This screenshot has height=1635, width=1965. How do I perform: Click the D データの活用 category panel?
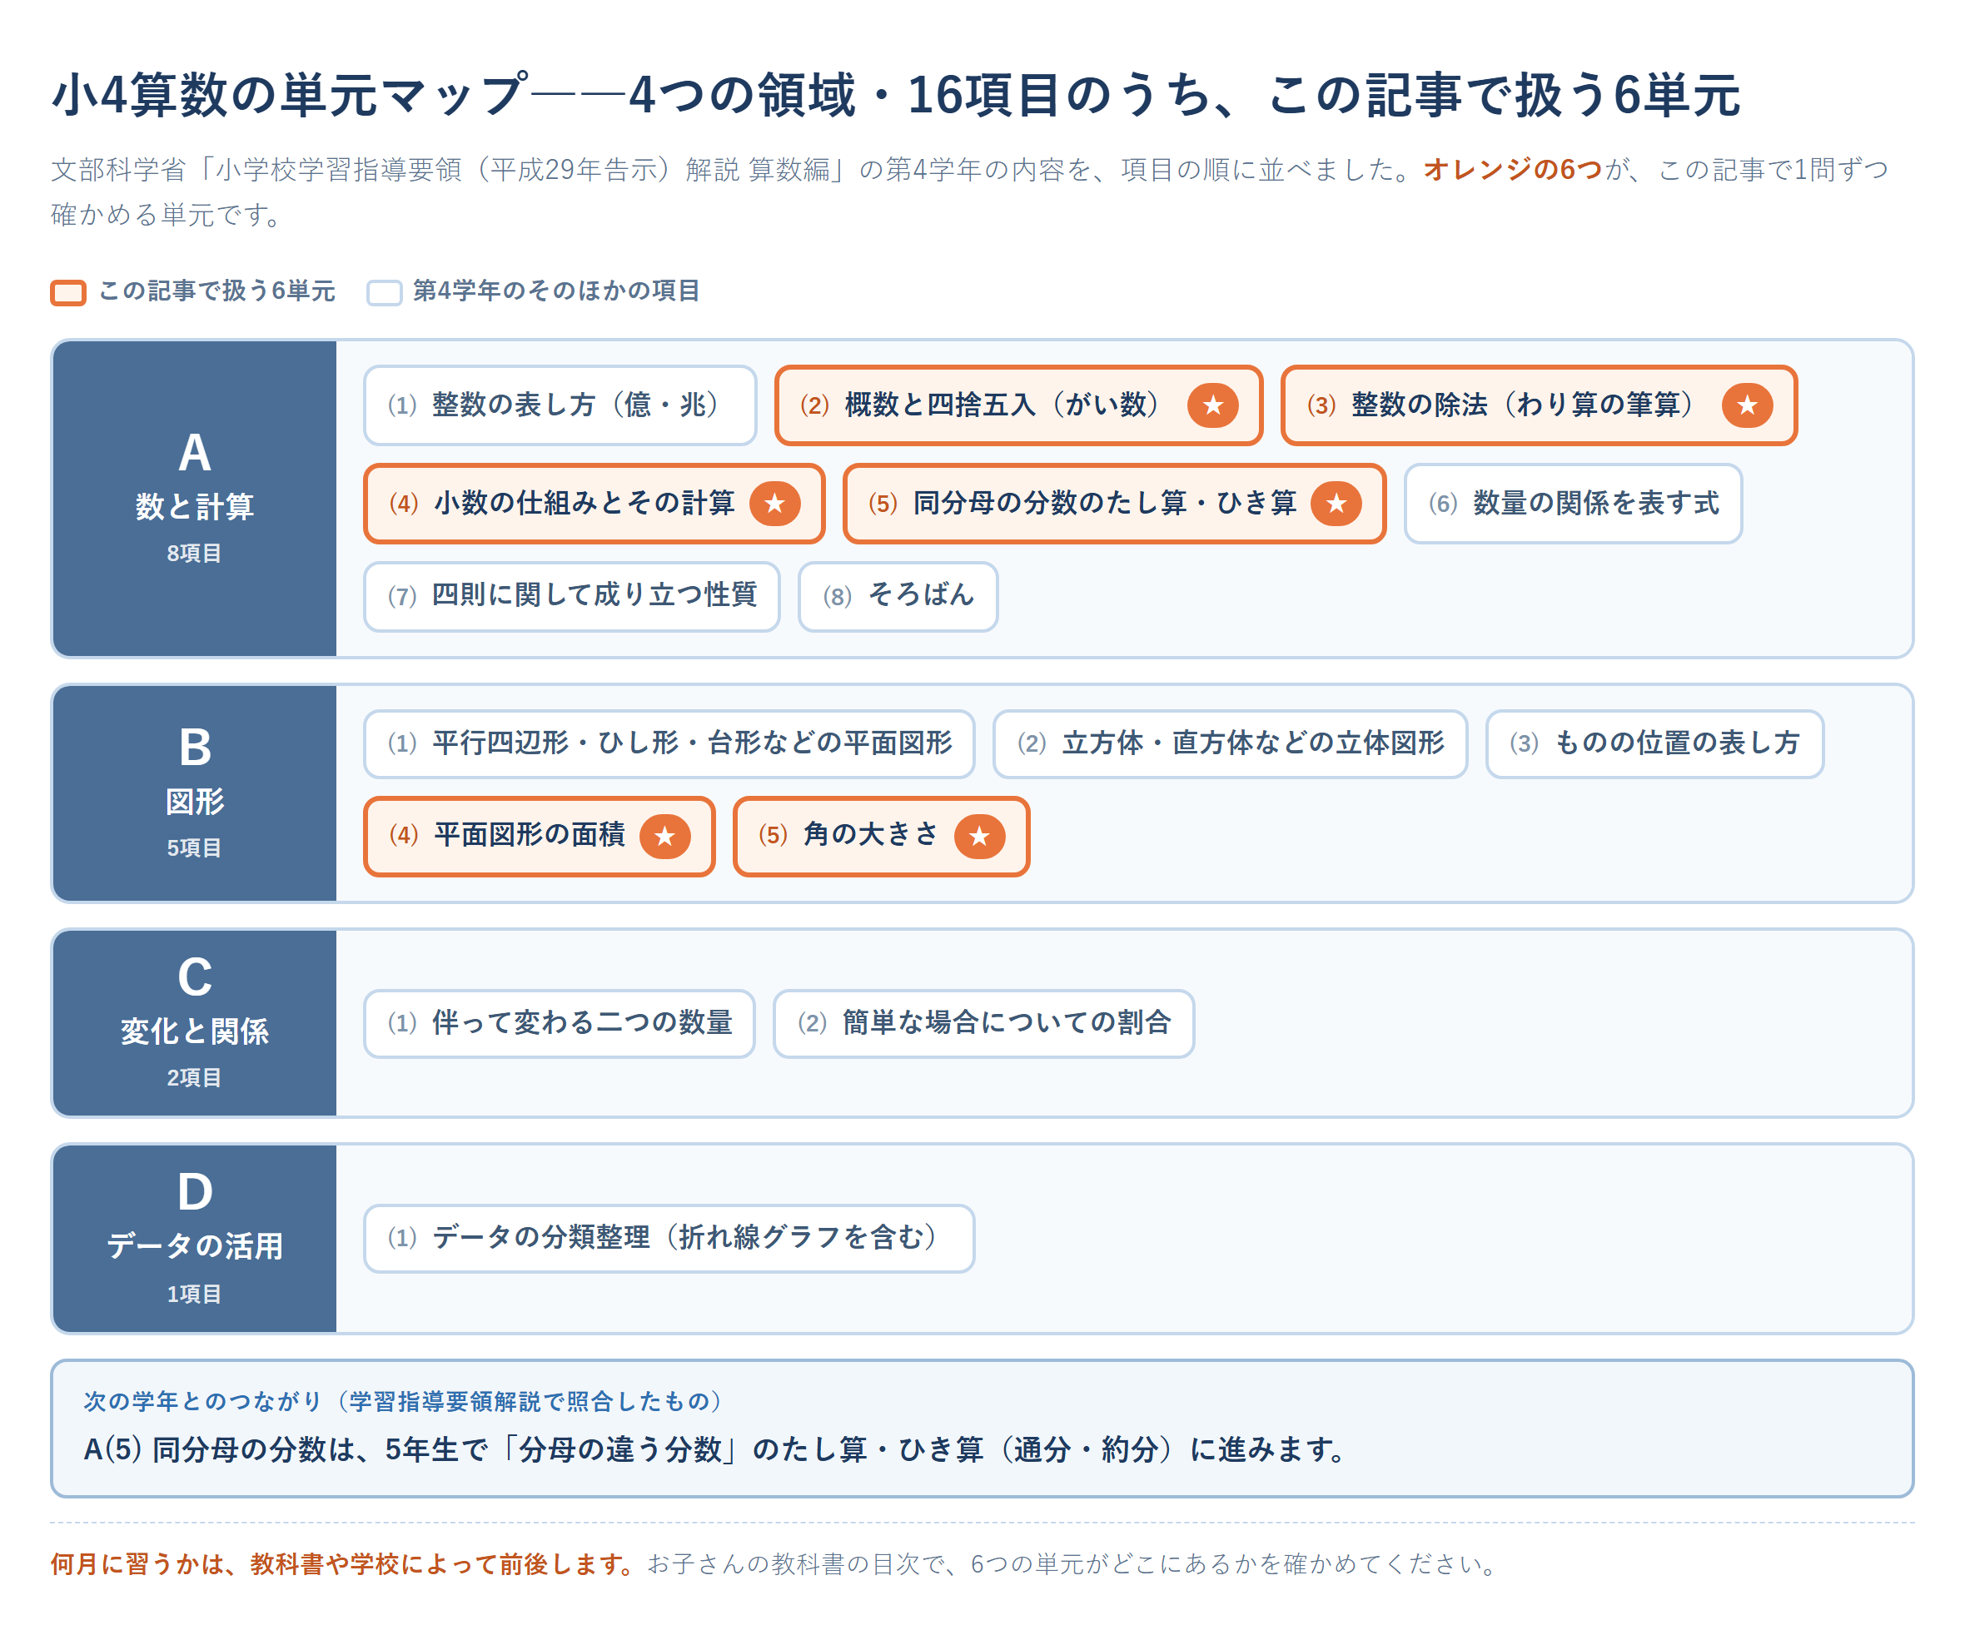pos(195,1239)
